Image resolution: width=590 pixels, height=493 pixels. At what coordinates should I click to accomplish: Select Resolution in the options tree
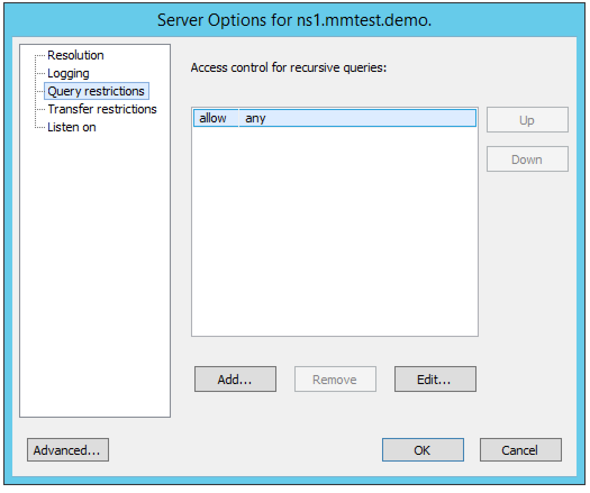pos(75,56)
